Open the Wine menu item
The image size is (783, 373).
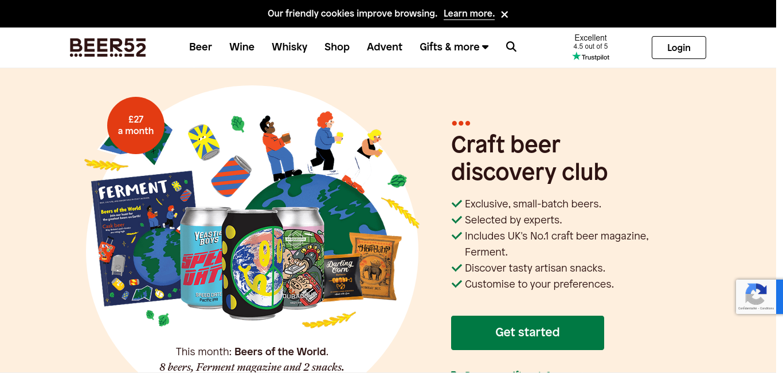(x=242, y=47)
